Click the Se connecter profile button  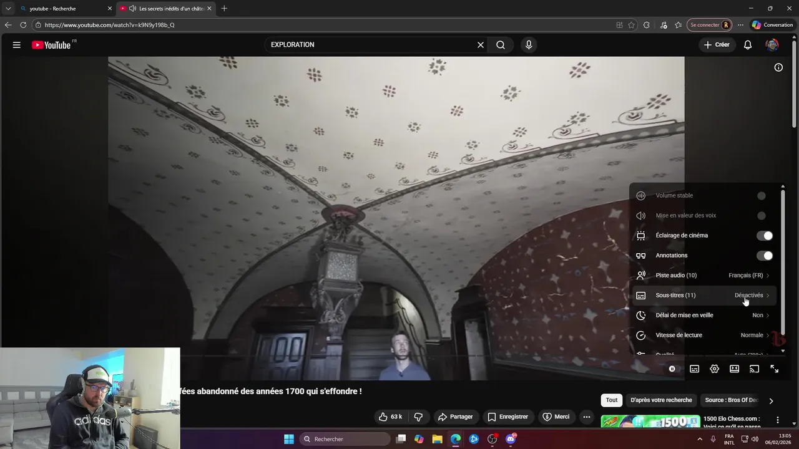pyautogui.click(x=710, y=25)
